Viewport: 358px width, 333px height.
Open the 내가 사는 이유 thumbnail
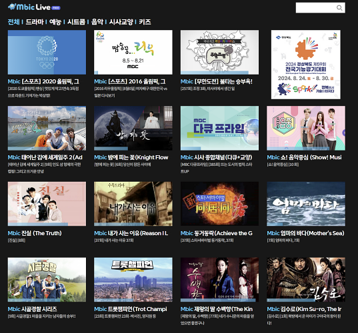(133, 204)
